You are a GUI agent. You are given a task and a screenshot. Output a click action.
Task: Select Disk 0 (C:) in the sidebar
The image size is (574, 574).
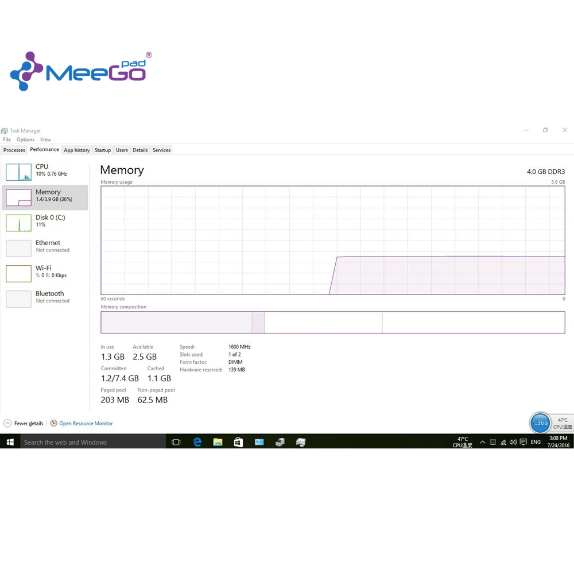pos(45,223)
